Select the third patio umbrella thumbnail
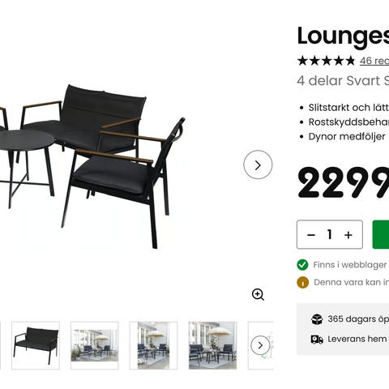 (153, 345)
